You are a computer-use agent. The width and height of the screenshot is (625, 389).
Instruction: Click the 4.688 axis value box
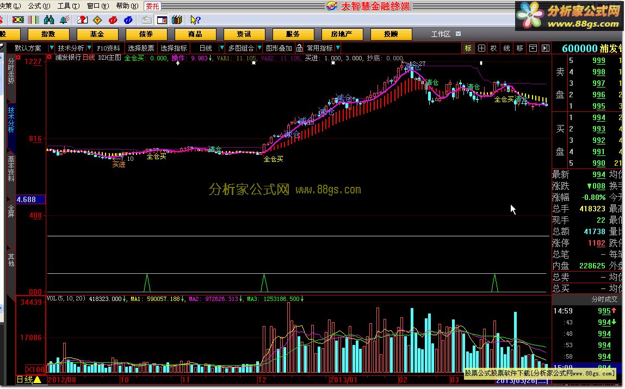pyautogui.click(x=30, y=199)
